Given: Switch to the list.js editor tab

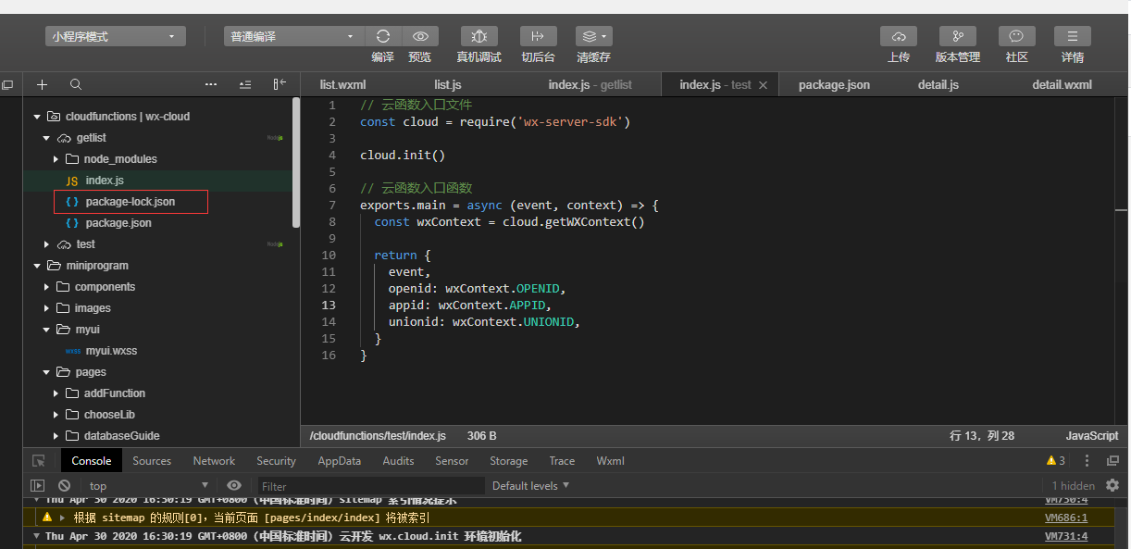Looking at the screenshot, I should 448,84.
